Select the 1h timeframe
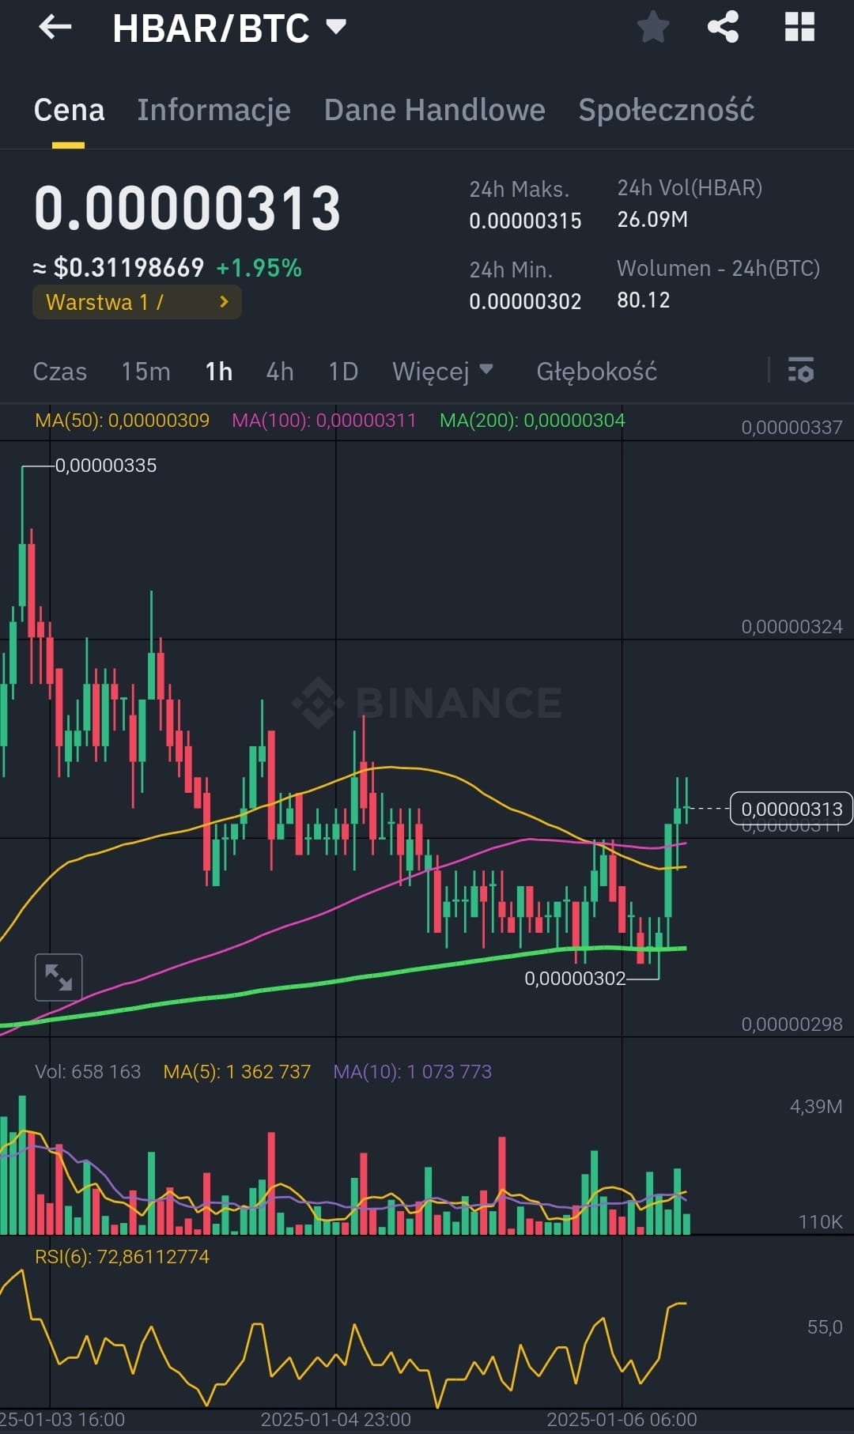The width and height of the screenshot is (854, 1434). click(x=219, y=372)
